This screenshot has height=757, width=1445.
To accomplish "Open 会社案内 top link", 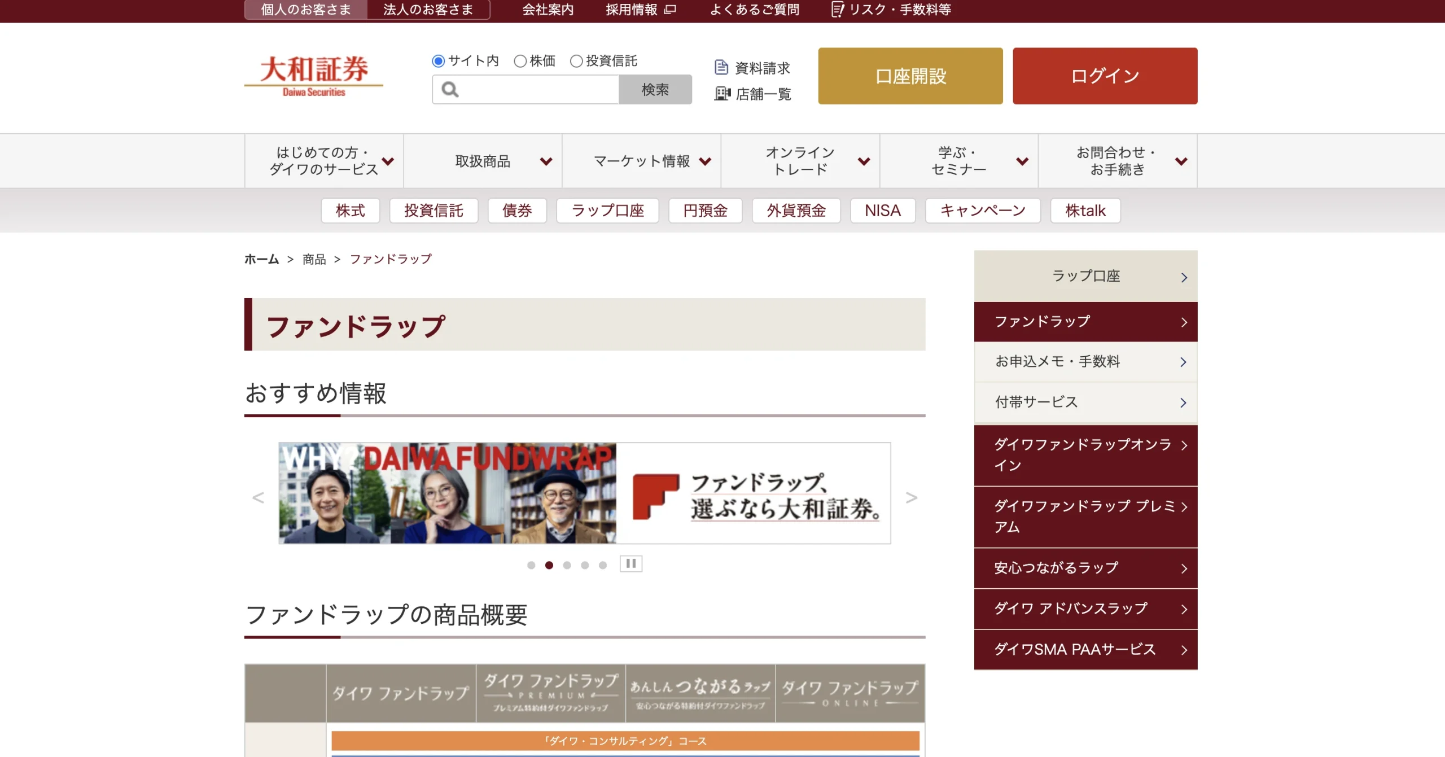I will [548, 10].
